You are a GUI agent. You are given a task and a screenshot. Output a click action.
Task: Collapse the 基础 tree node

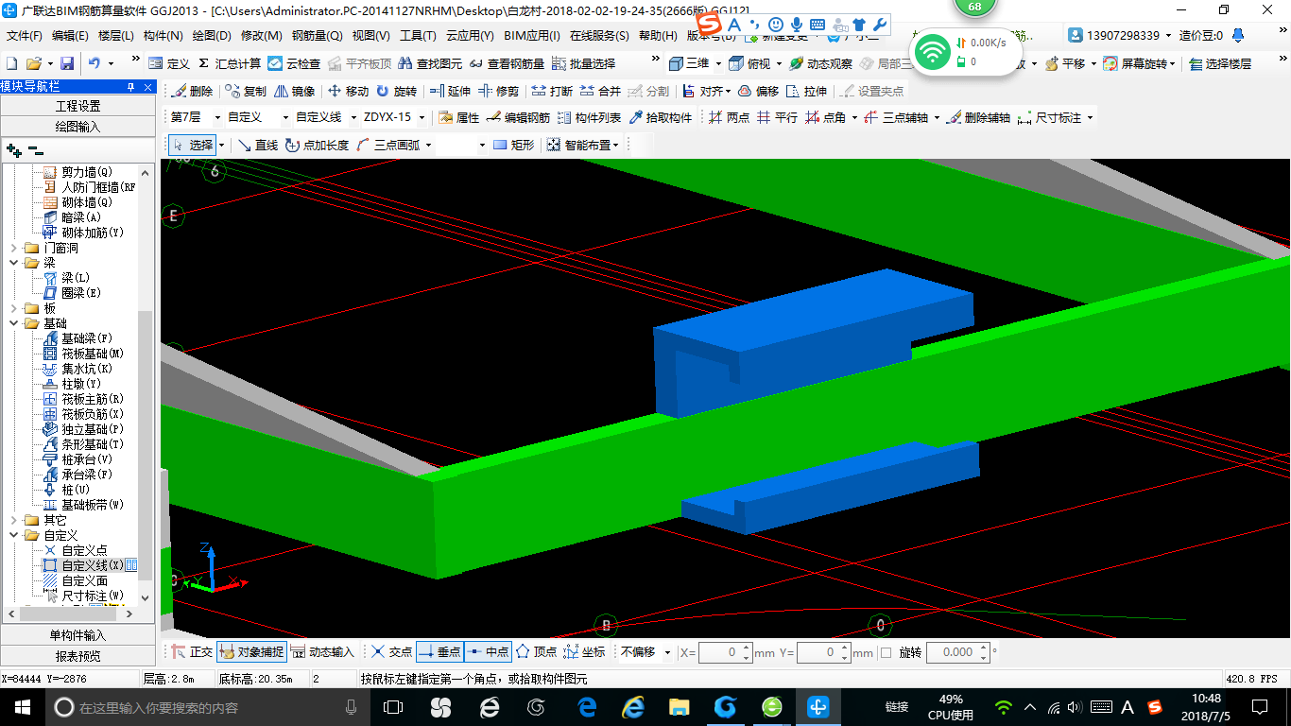tap(13, 323)
